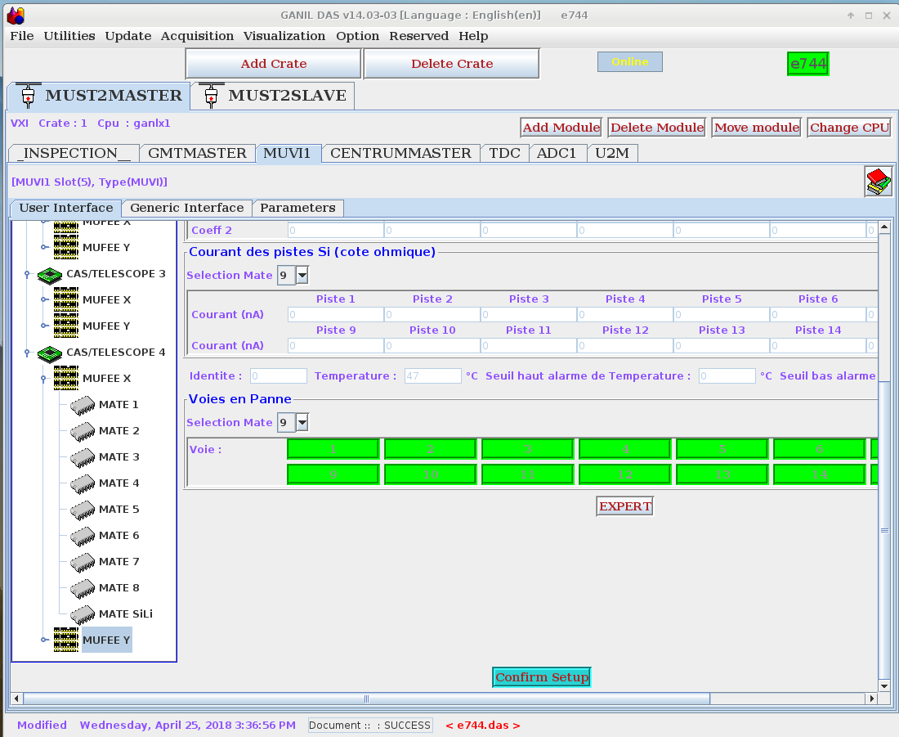Click the green e744 indicator button
Image resolution: width=899 pixels, height=737 pixels.
[808, 64]
